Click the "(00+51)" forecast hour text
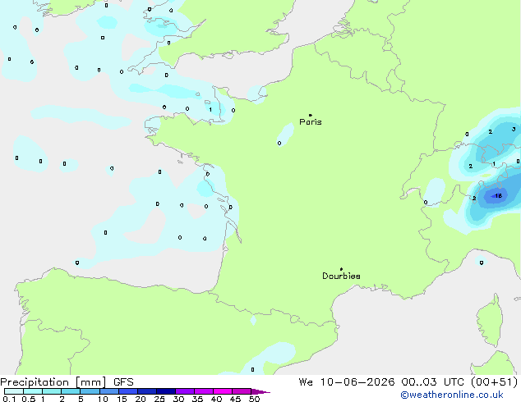This screenshot has height=402, width=521. click(494, 382)
